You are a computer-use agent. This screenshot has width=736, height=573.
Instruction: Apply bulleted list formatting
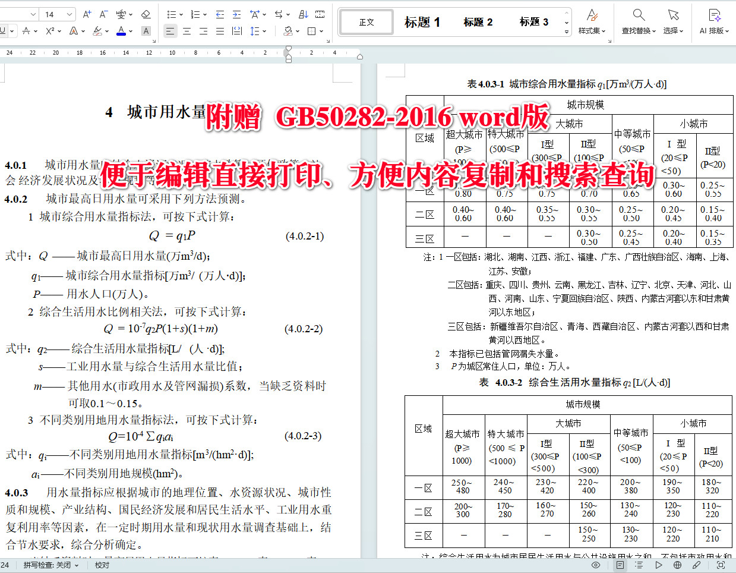coord(170,14)
